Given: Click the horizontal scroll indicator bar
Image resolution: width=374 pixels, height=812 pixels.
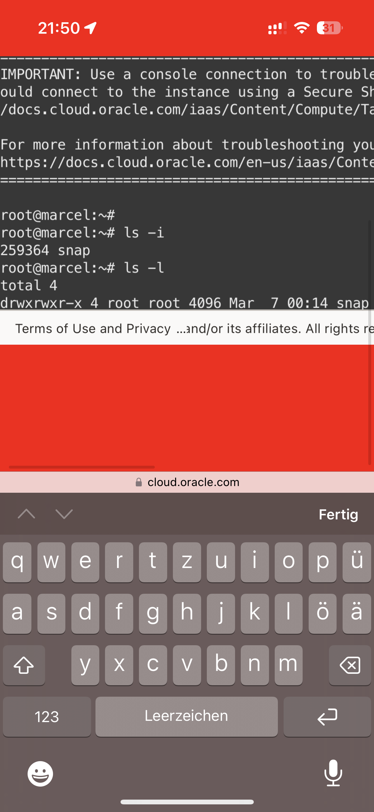Looking at the screenshot, I should click(82, 467).
